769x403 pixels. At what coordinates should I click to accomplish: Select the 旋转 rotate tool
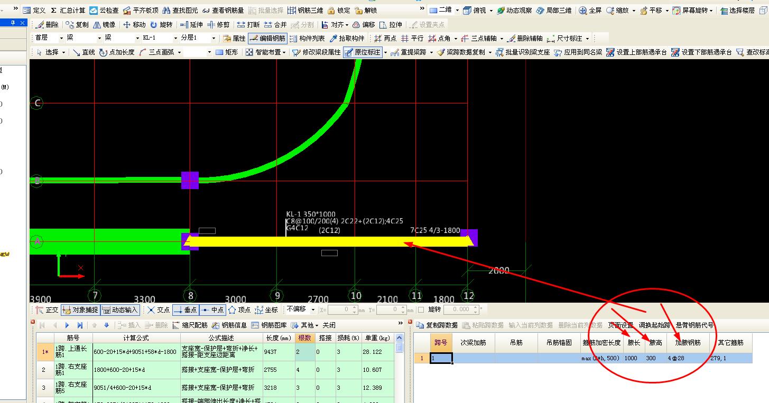coord(161,24)
